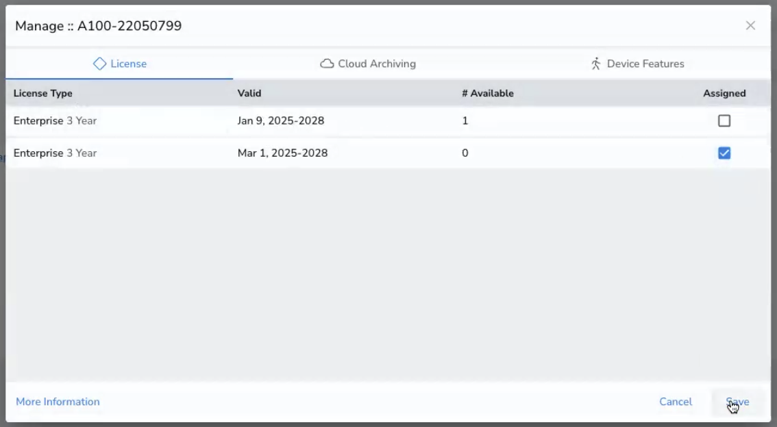777x427 pixels.
Task: Open the More Information link
Action: [x=58, y=402]
